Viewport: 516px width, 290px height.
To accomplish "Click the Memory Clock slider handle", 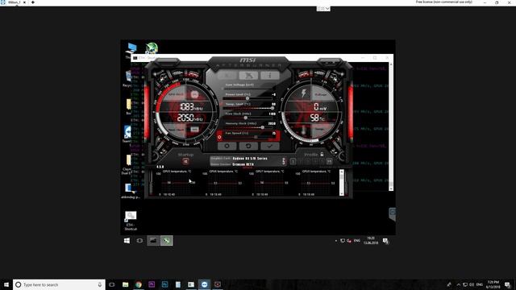I will (262, 127).
